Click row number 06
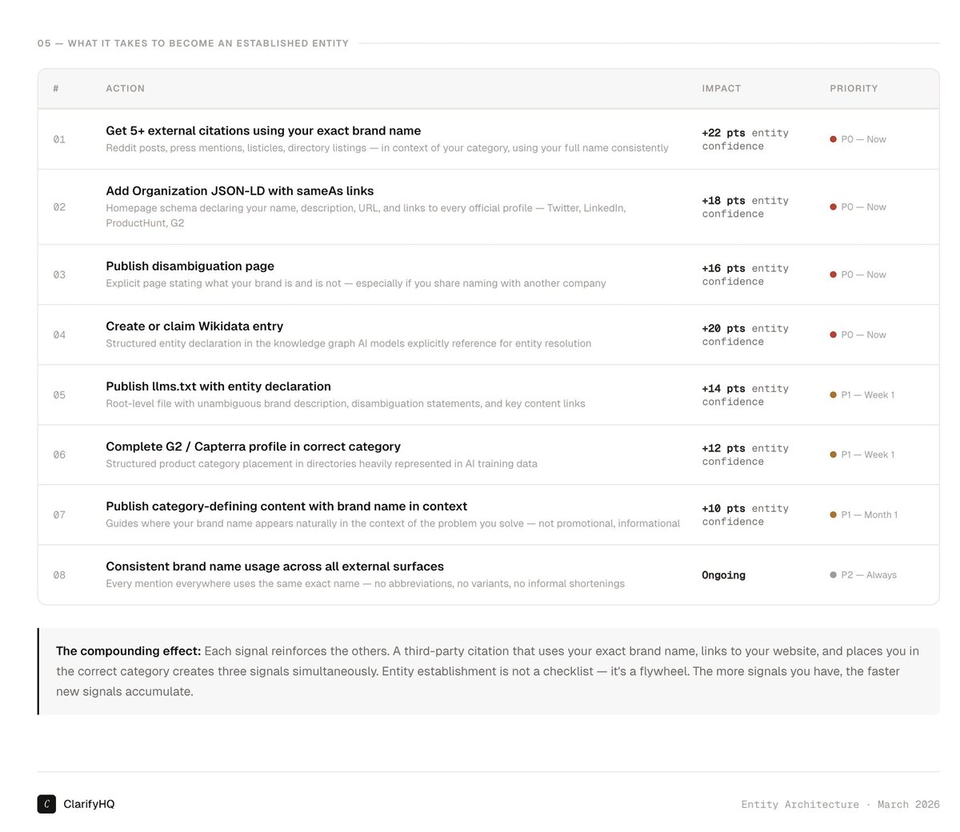The height and width of the screenshot is (832, 960). (x=59, y=454)
